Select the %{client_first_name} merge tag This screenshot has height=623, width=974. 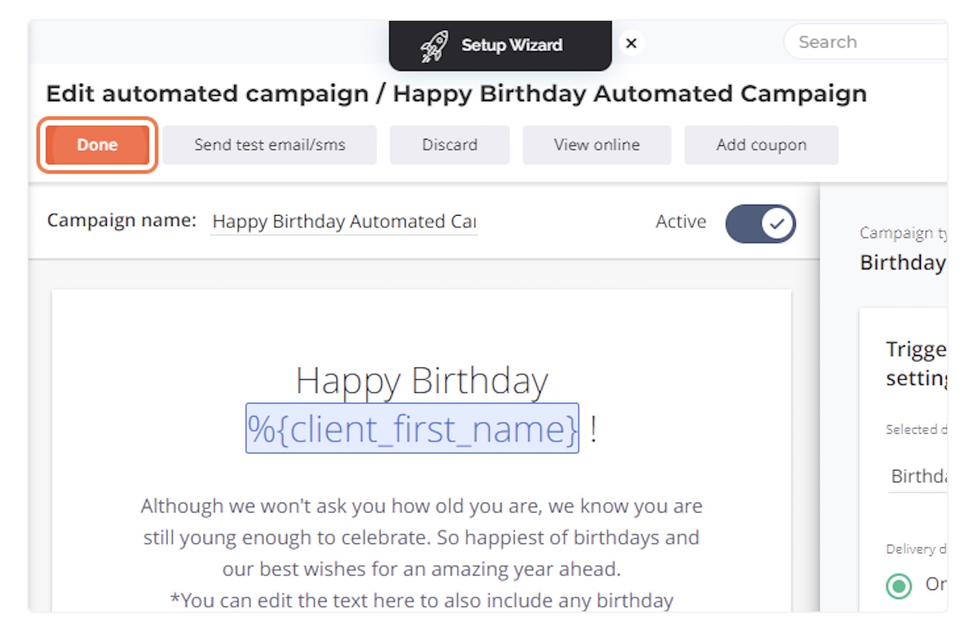(x=412, y=428)
